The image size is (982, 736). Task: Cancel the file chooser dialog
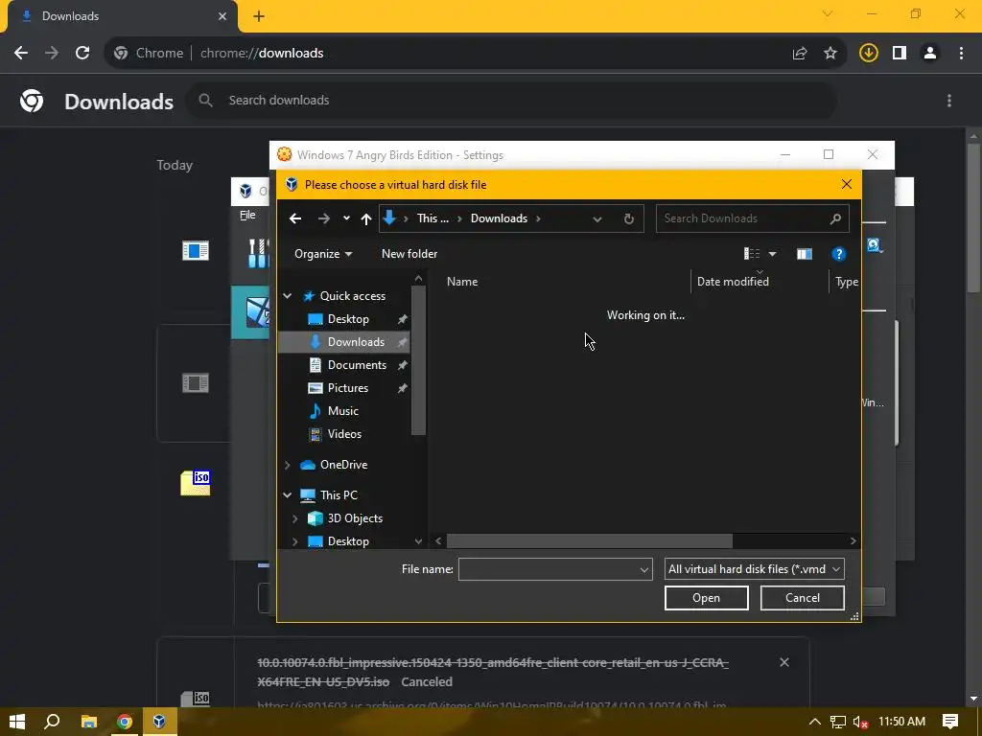[803, 598]
